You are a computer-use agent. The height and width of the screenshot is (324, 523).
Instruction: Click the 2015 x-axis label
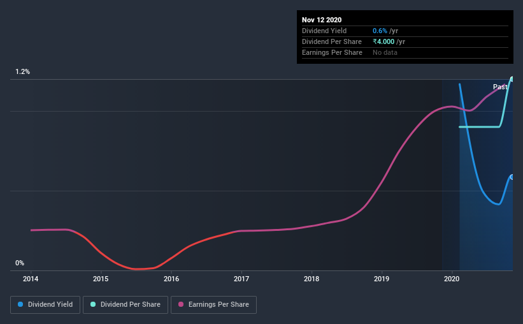pyautogui.click(x=101, y=279)
